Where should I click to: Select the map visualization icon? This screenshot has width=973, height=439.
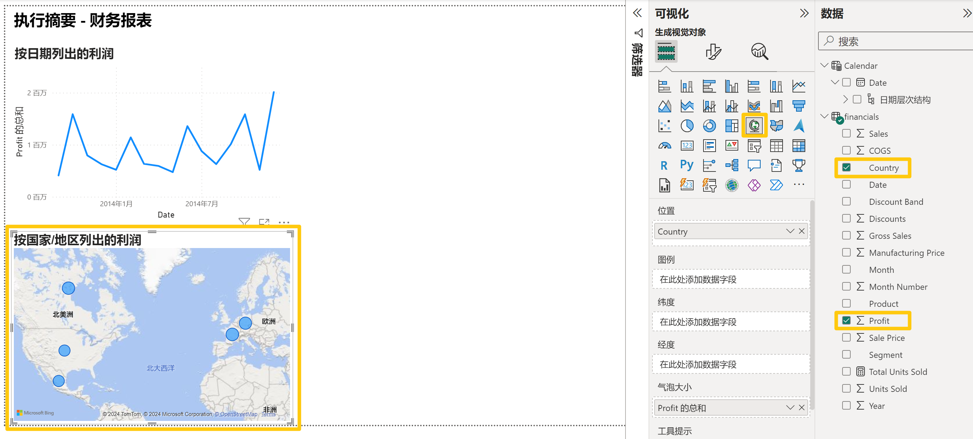coord(754,125)
